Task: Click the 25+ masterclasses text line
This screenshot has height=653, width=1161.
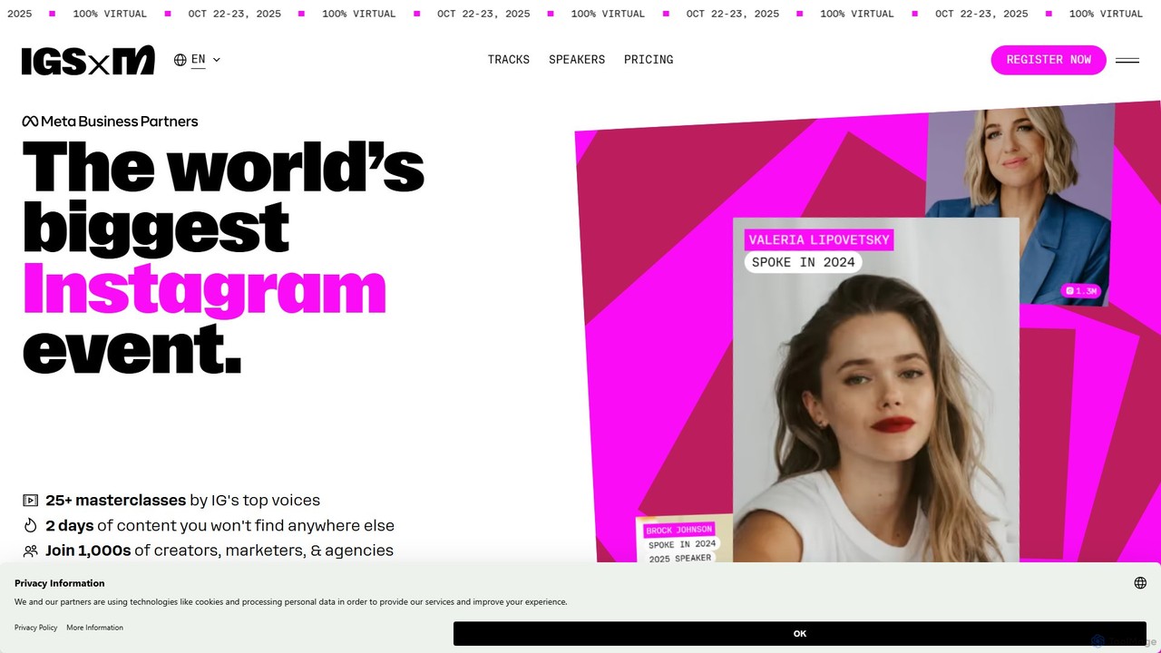Action: [182, 501]
